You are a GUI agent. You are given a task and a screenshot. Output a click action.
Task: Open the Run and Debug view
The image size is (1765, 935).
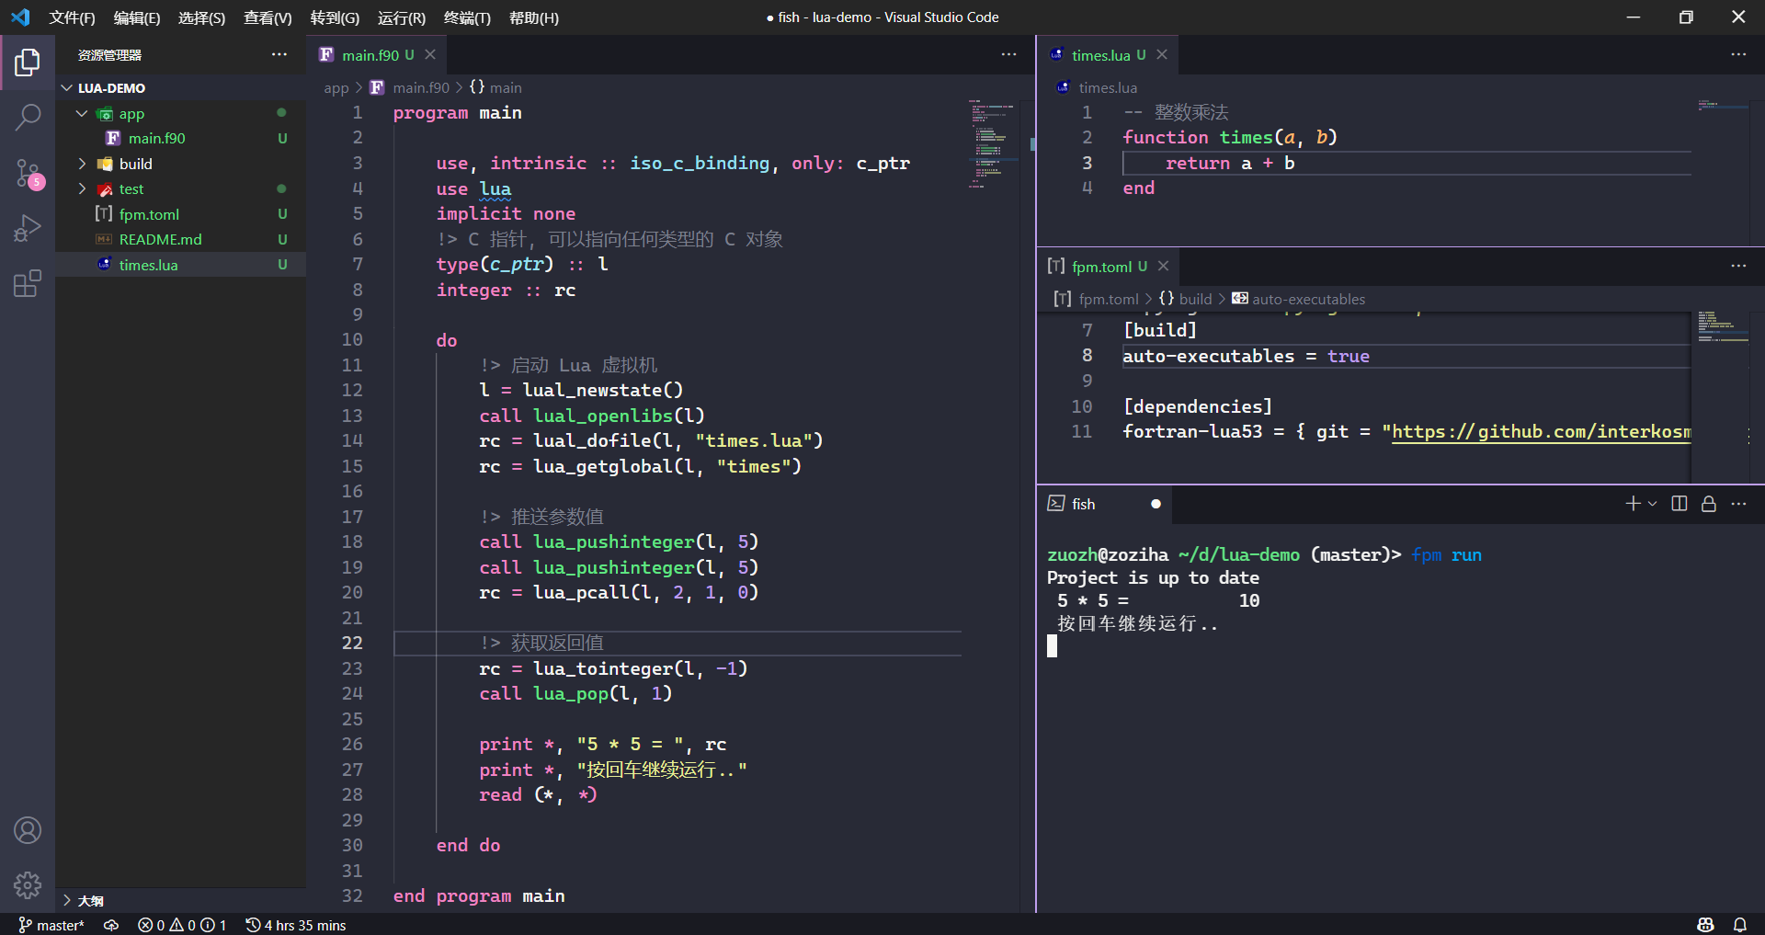point(28,228)
